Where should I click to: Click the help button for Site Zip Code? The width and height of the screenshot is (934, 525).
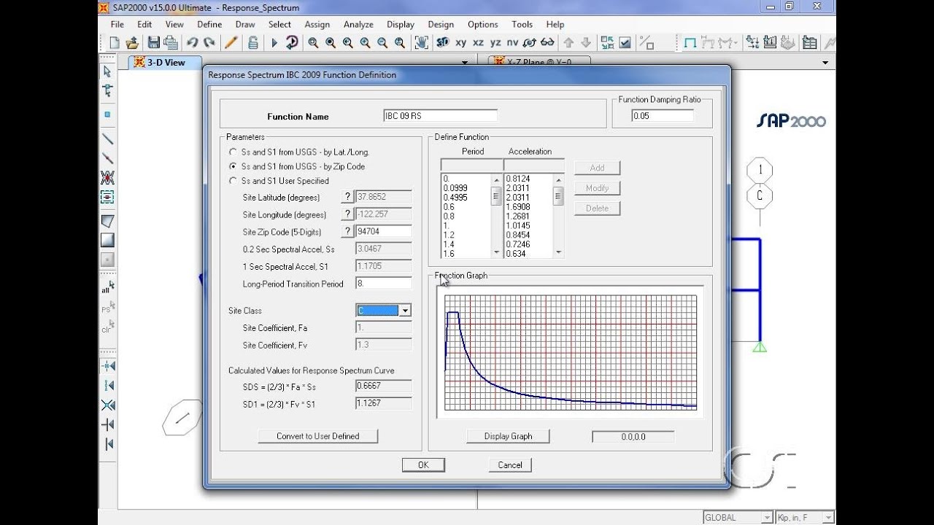tap(348, 232)
